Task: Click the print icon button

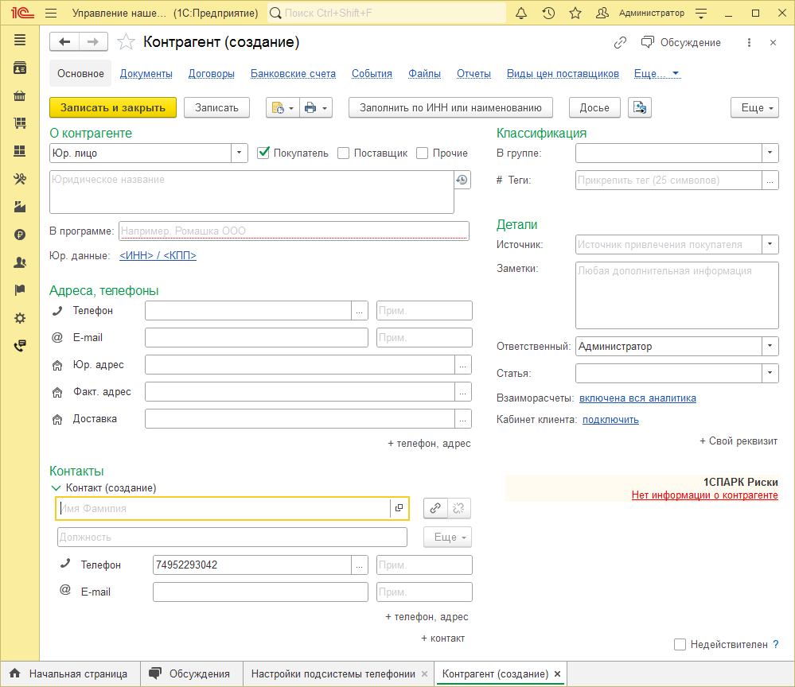Action: point(310,108)
